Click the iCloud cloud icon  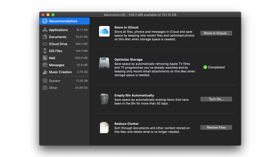tap(104, 31)
